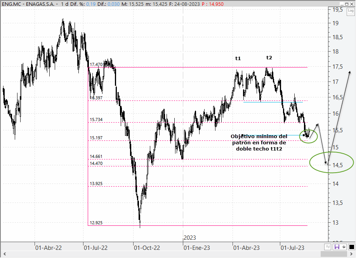Click the 13 price axis label
This screenshot has height=258, width=356.
(x=335, y=223)
